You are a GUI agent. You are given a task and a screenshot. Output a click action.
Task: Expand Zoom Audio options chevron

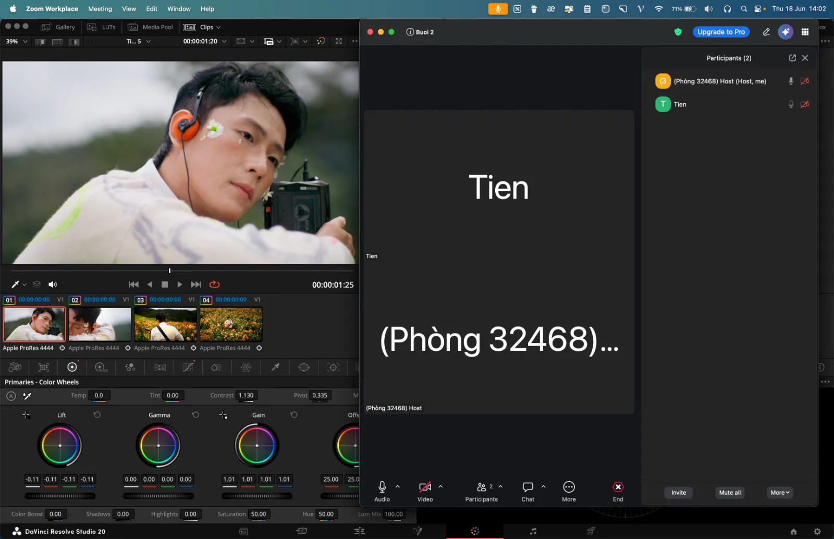click(x=398, y=486)
